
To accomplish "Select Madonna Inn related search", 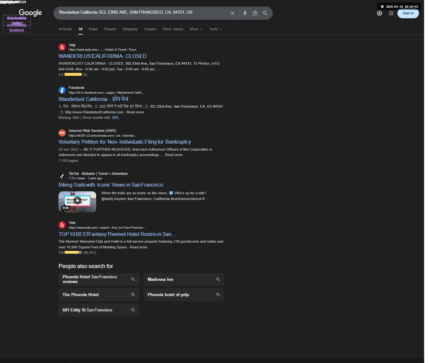I will (x=184, y=279).
